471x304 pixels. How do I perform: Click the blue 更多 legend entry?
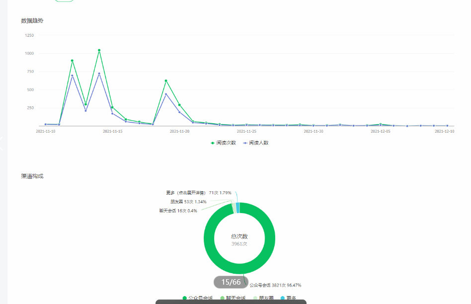(x=288, y=298)
